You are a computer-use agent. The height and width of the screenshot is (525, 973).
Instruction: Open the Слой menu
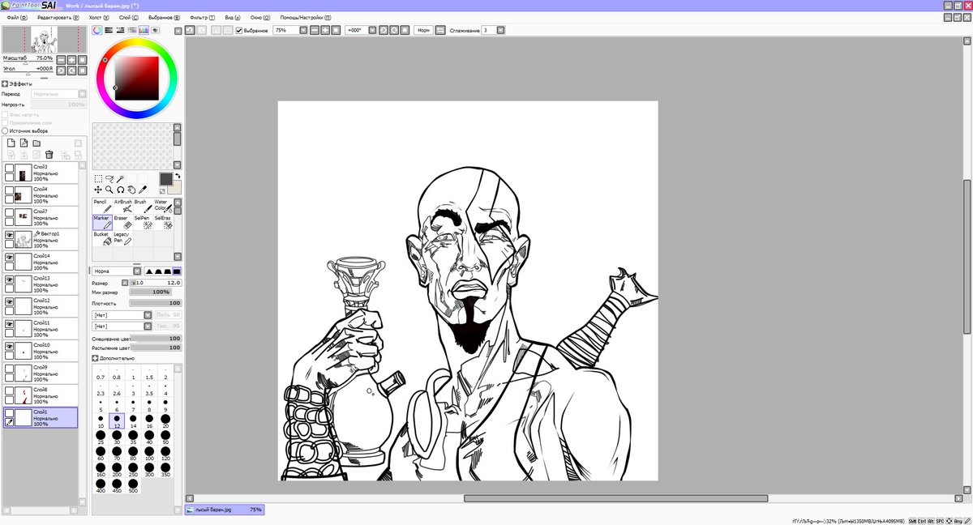point(128,16)
